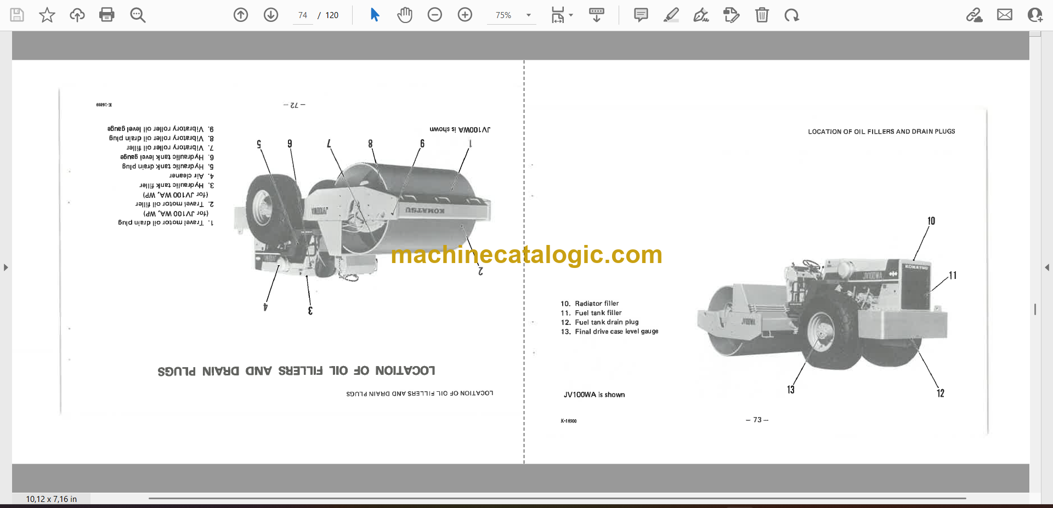The width and height of the screenshot is (1053, 508).
Task: Click the upload to cloud icon
Action: point(77,15)
